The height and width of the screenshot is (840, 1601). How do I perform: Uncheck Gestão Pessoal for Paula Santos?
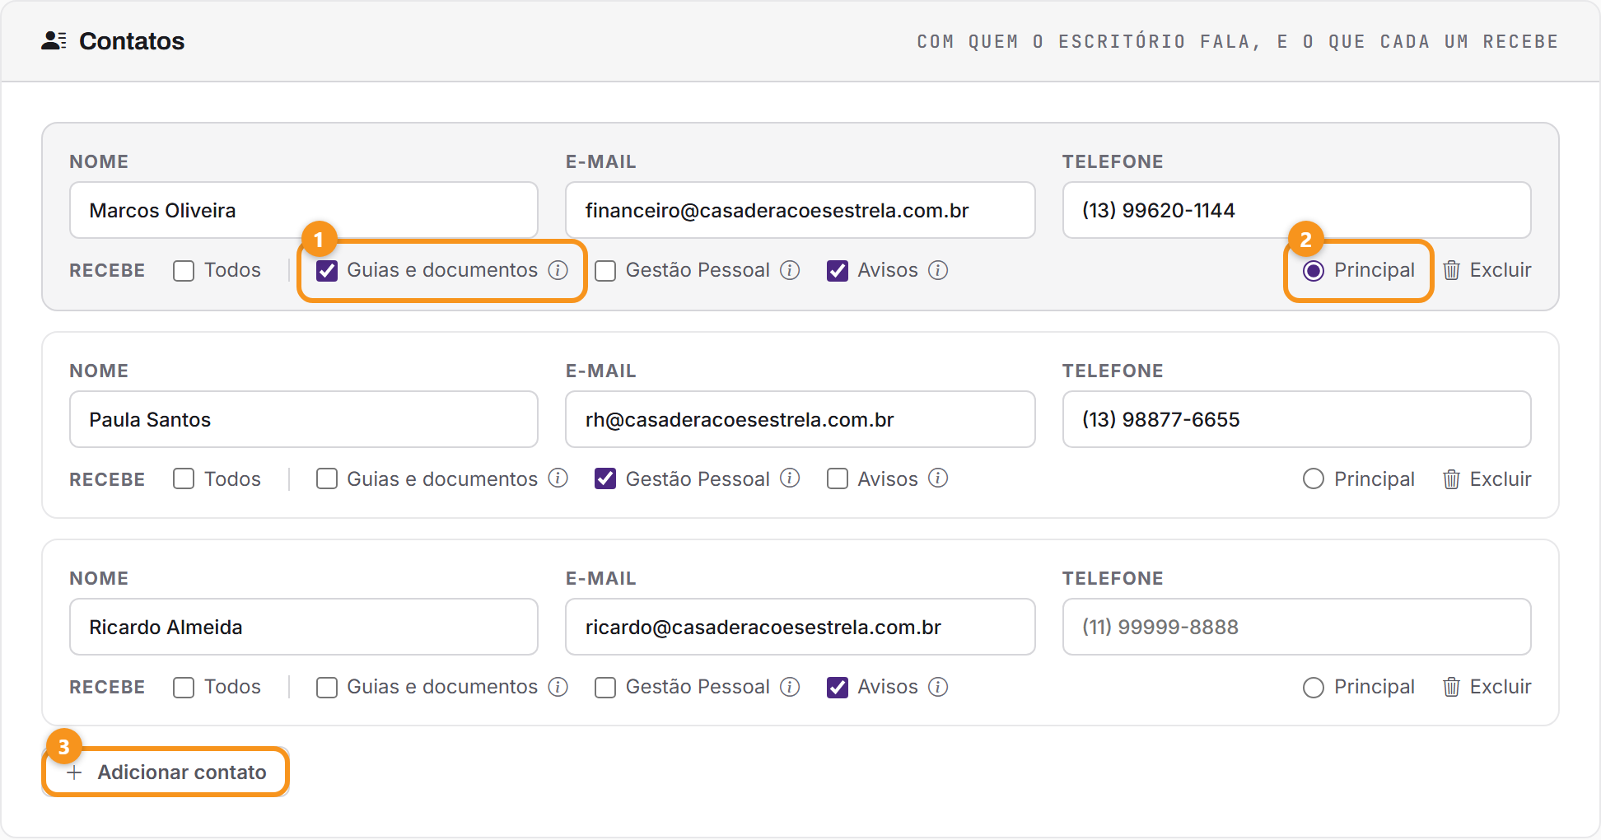(x=605, y=478)
